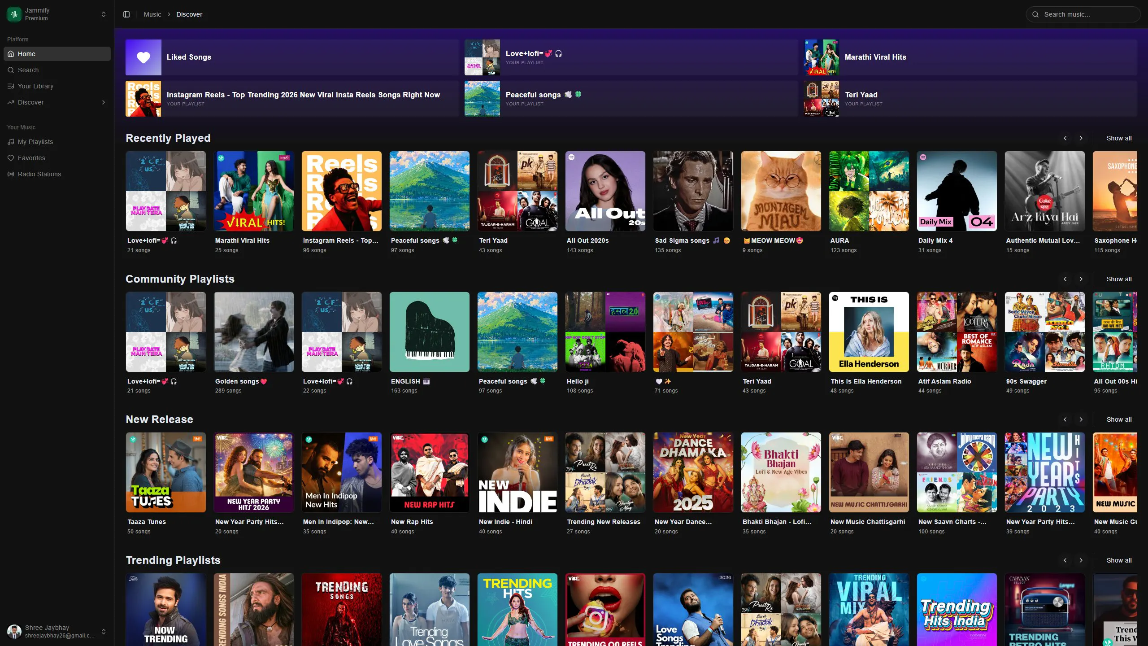
Task: Open the Teri Yaad quick-access tile
Action: pyautogui.click(x=970, y=98)
